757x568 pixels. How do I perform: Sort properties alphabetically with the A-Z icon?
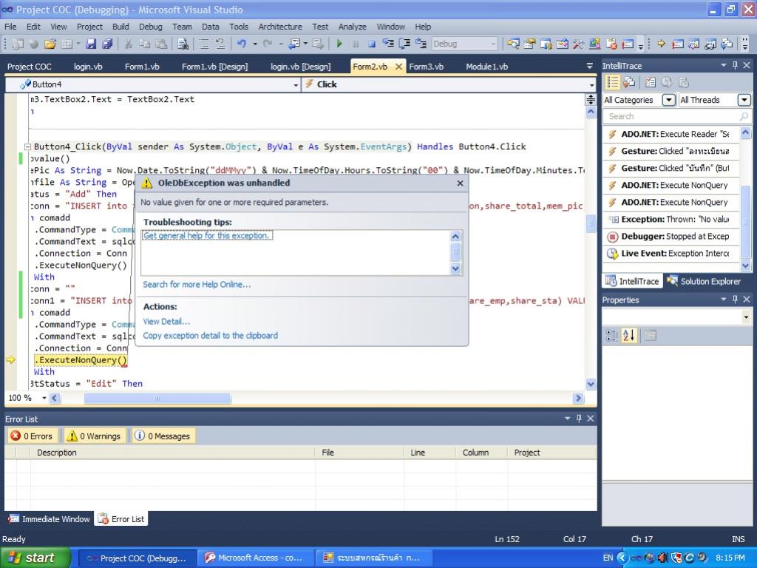point(629,336)
